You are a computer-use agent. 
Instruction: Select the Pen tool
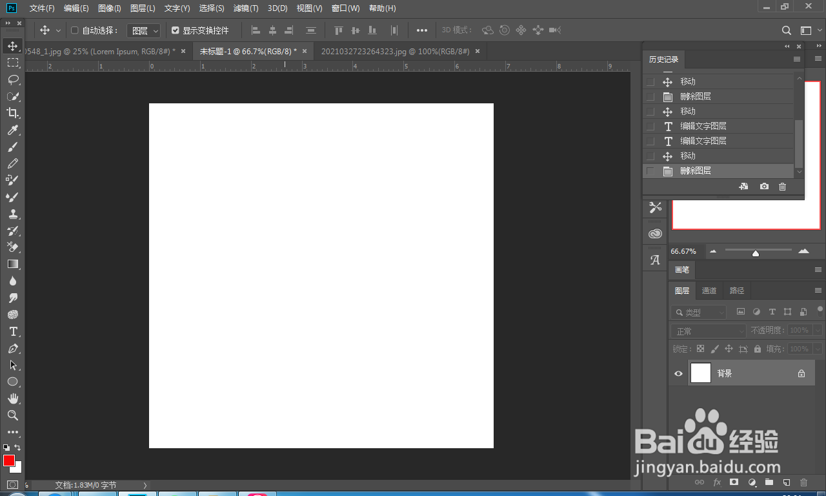(x=12, y=348)
